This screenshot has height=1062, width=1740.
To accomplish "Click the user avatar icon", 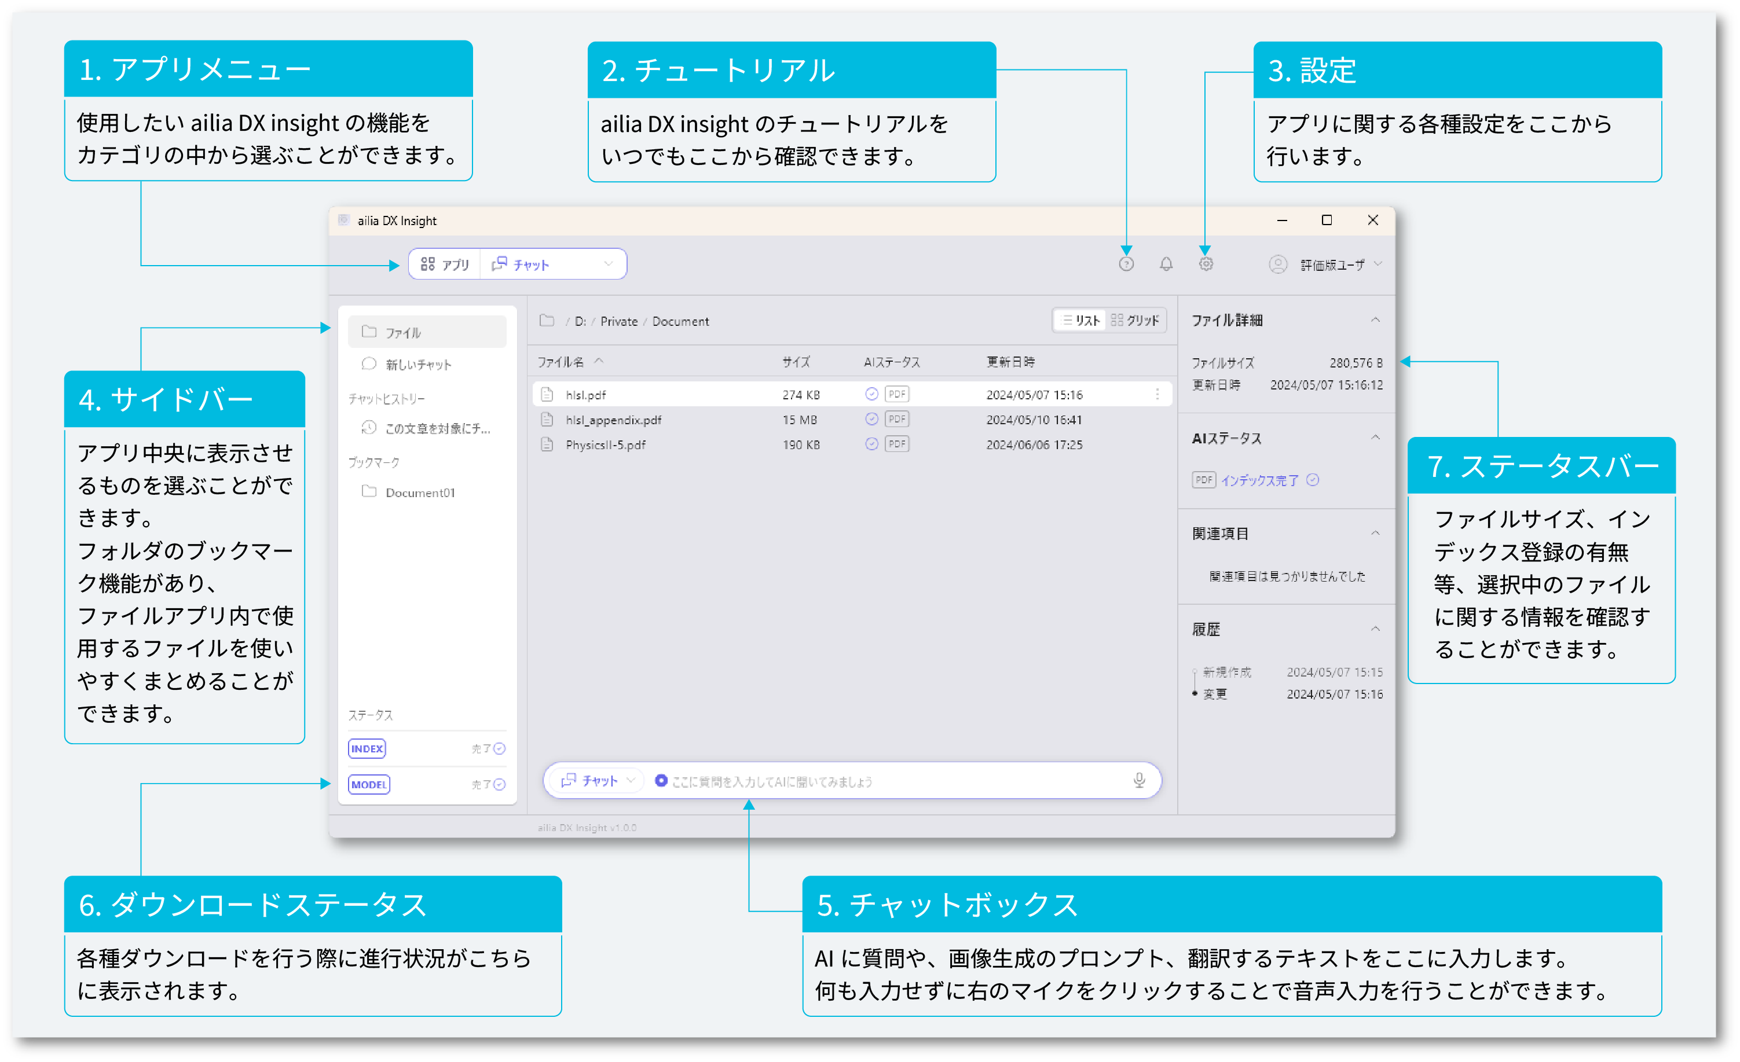I will (x=1277, y=264).
